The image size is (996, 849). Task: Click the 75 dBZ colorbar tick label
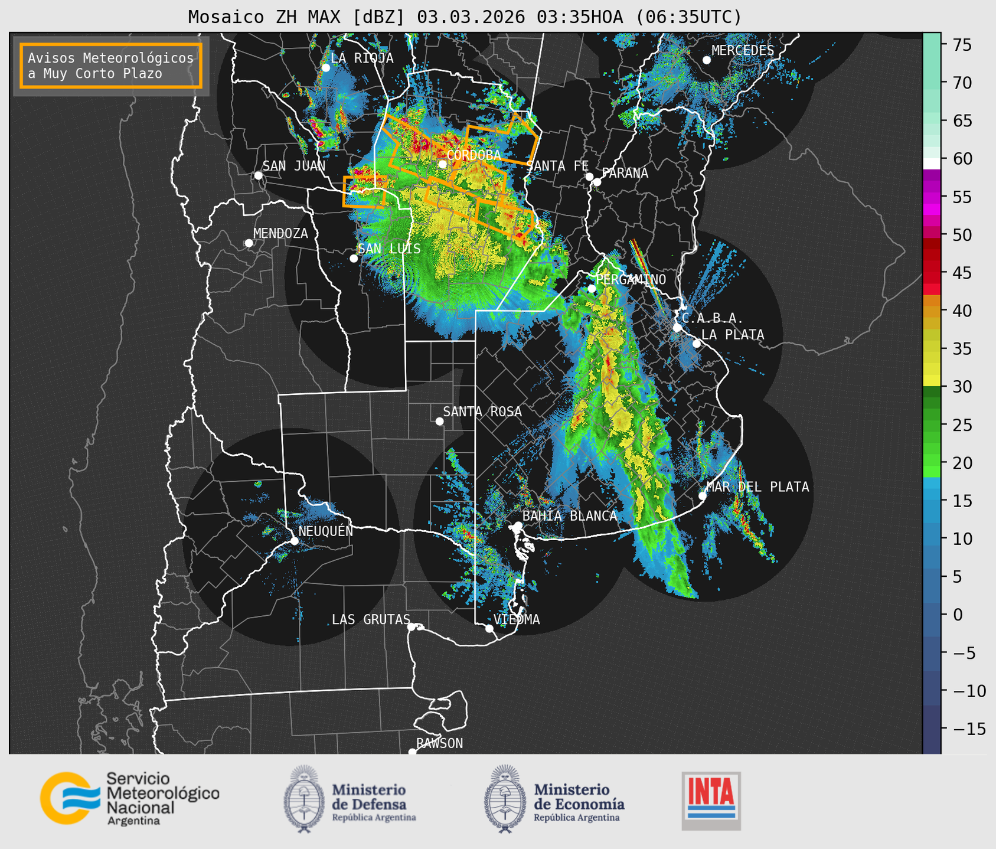tap(962, 45)
